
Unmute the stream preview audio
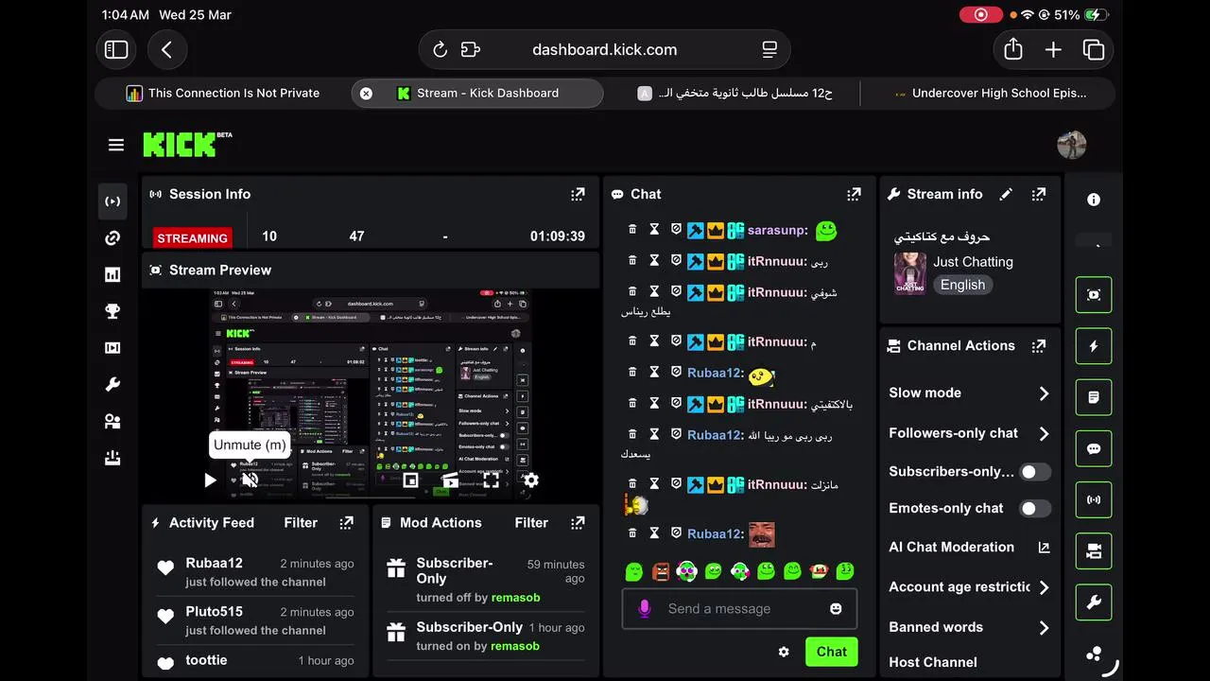[250, 480]
